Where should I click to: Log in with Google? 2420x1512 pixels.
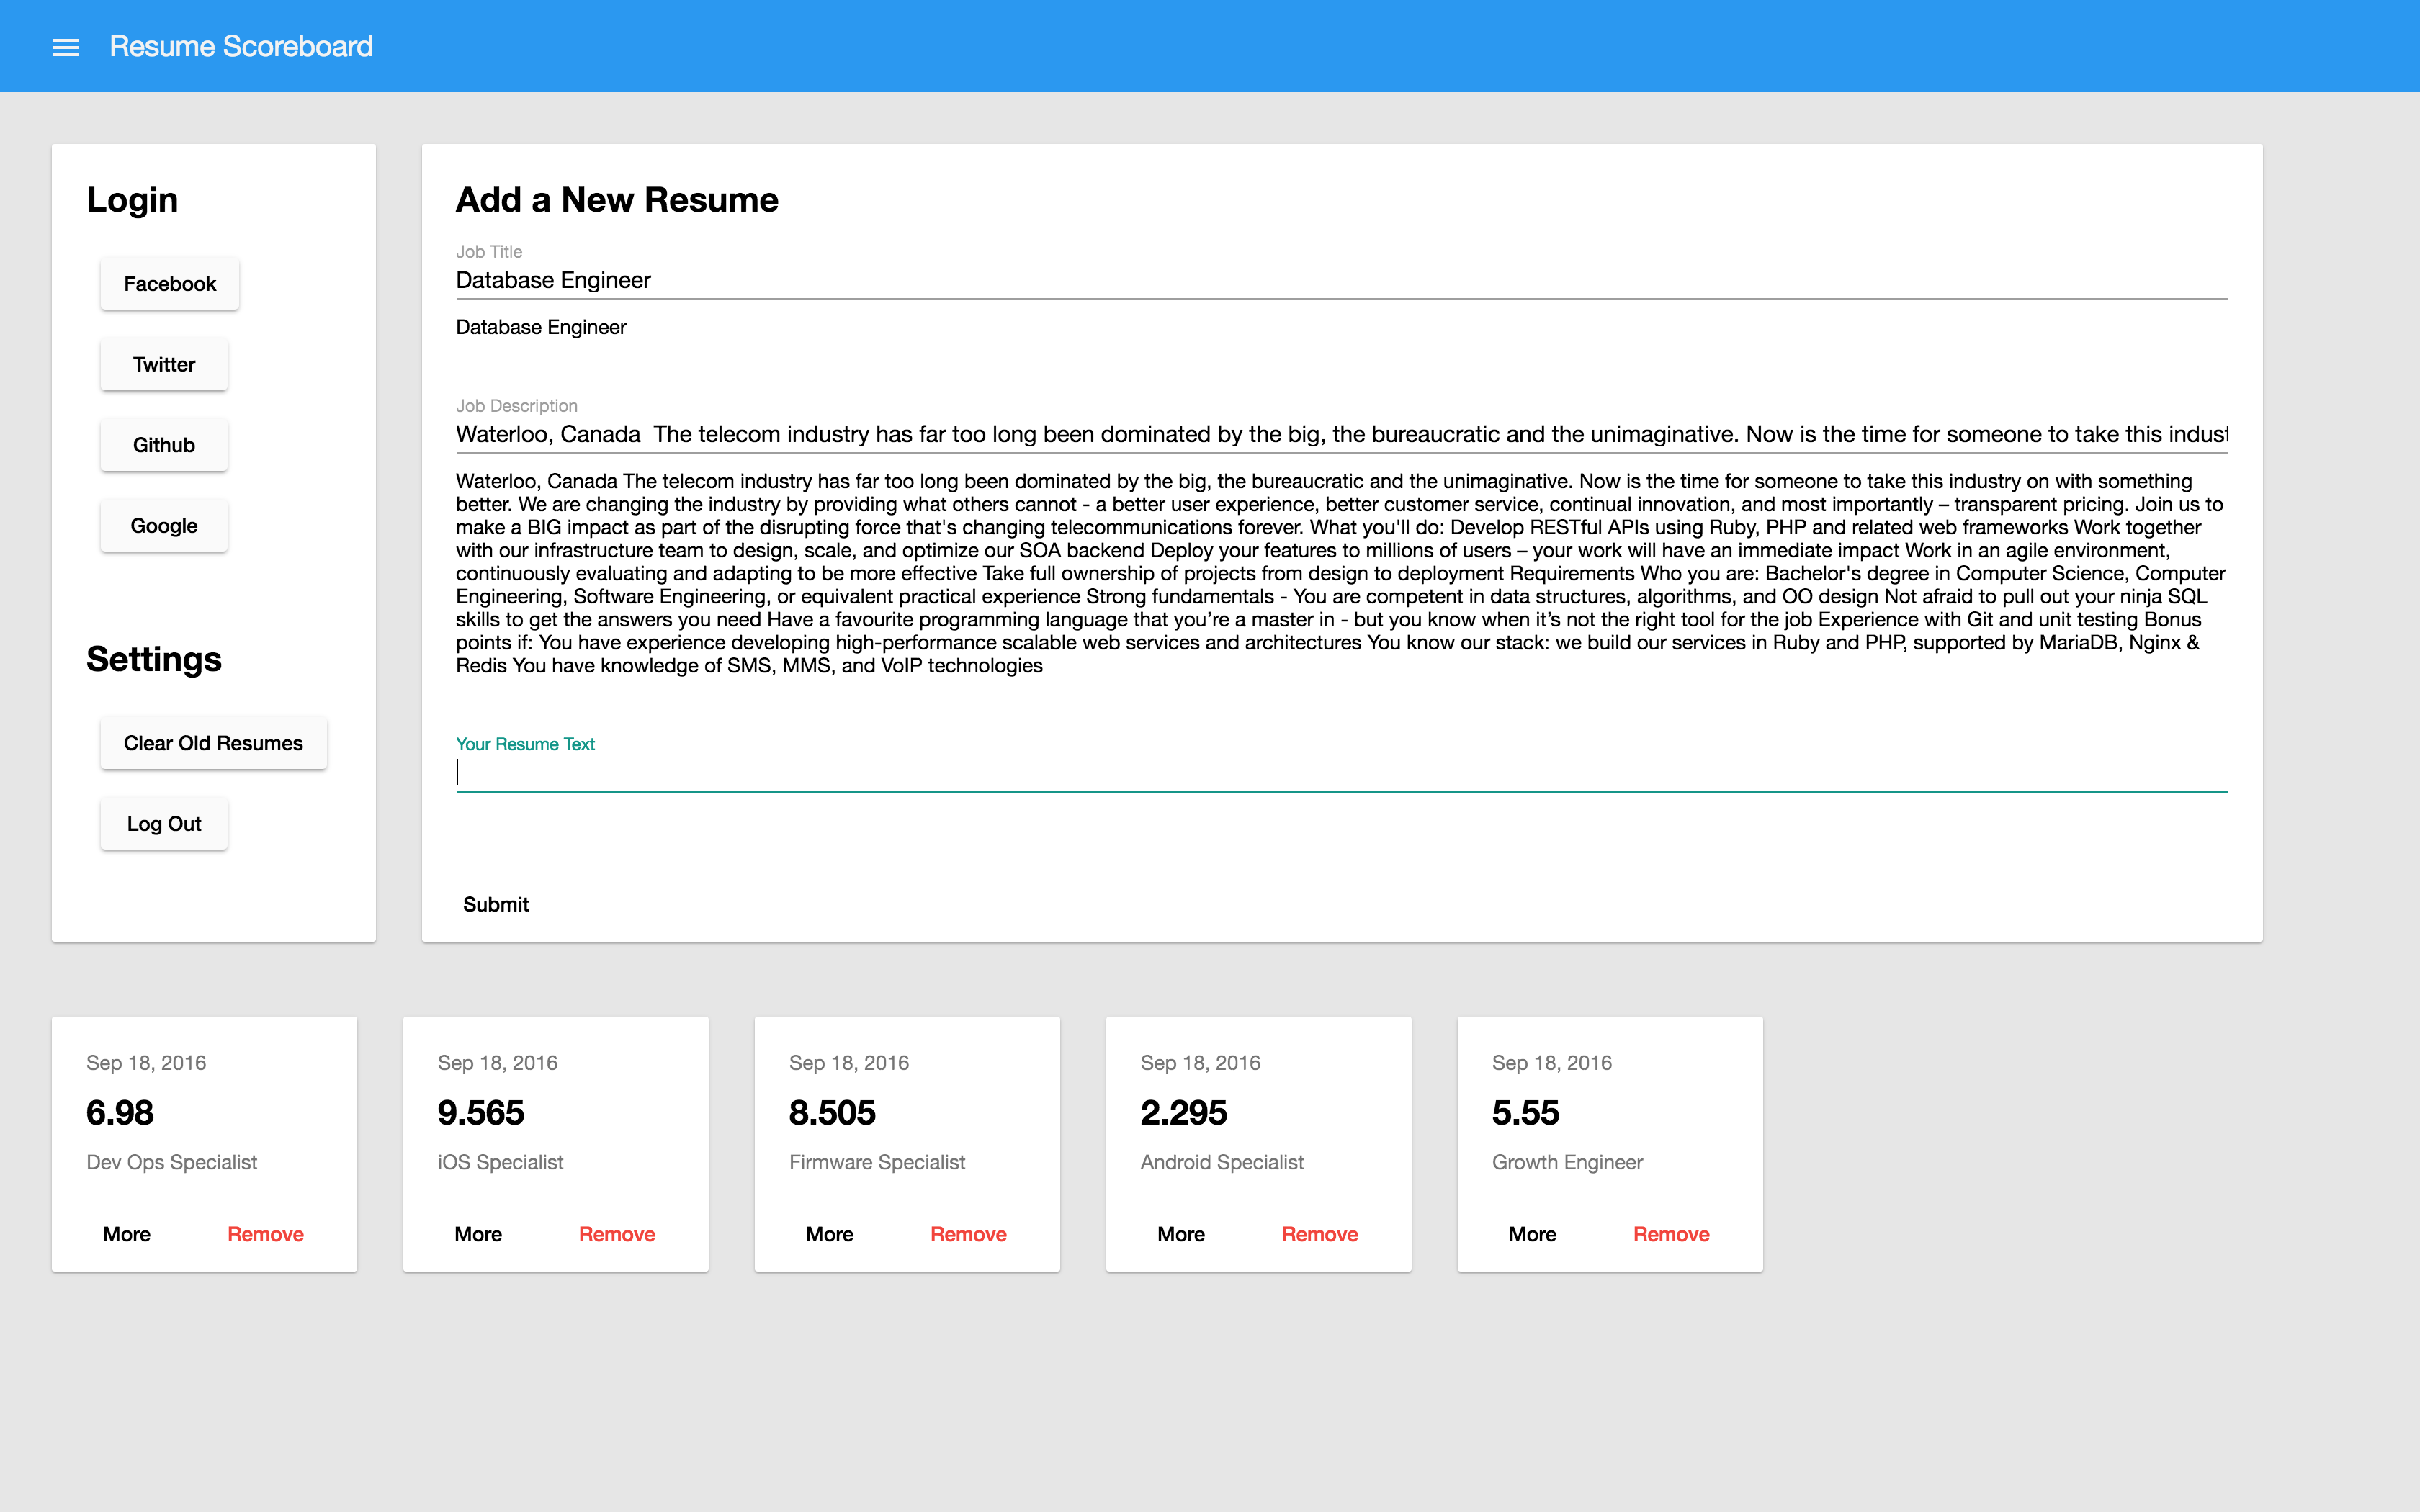tap(164, 526)
